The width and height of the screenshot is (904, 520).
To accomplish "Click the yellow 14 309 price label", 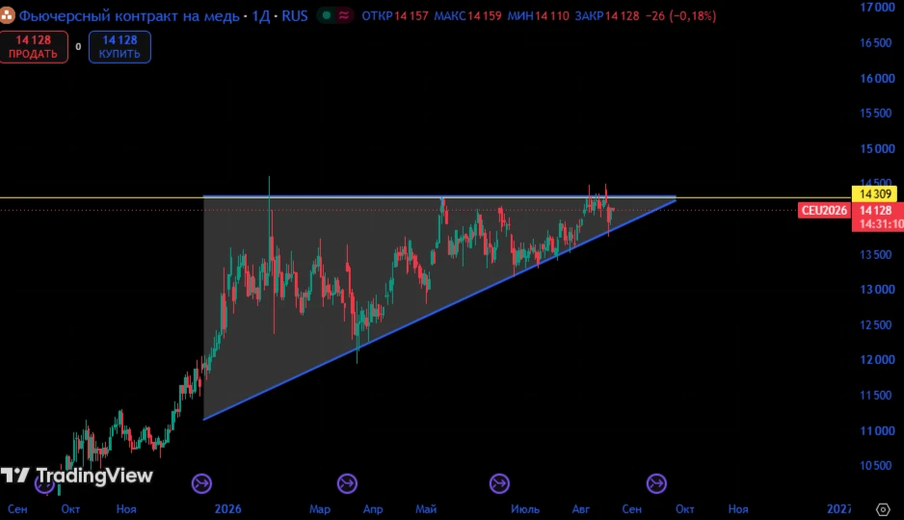I will (x=874, y=195).
